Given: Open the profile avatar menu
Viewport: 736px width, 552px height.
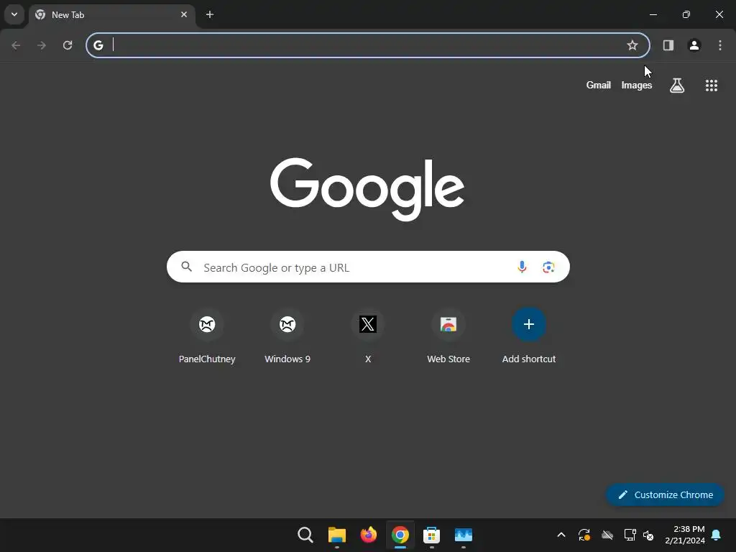Looking at the screenshot, I should [x=694, y=45].
